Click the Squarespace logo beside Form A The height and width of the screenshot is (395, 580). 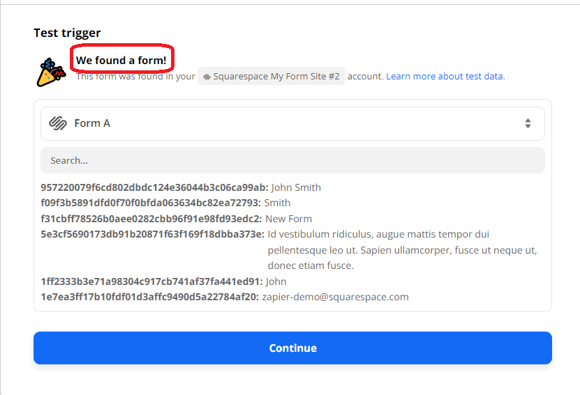point(58,123)
